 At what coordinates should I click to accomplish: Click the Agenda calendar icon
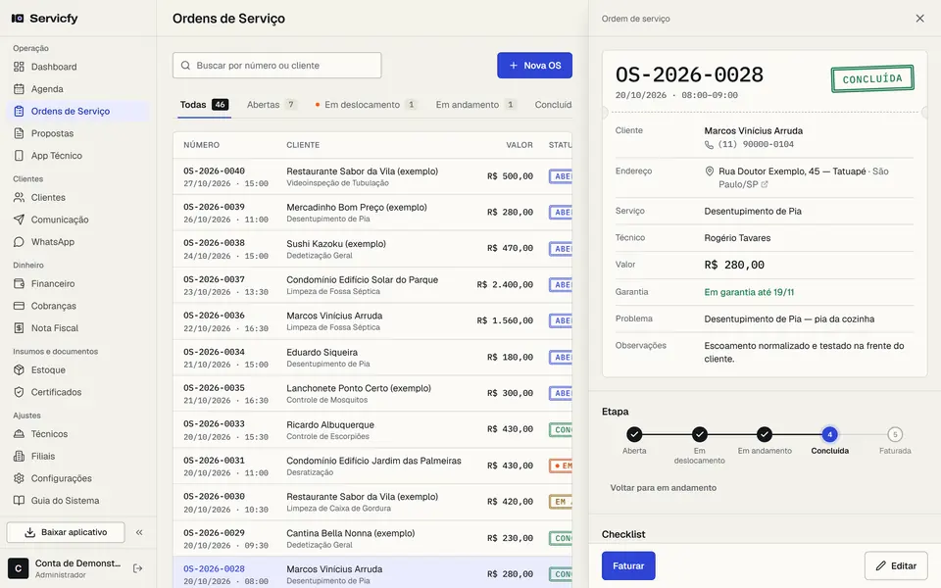point(20,89)
